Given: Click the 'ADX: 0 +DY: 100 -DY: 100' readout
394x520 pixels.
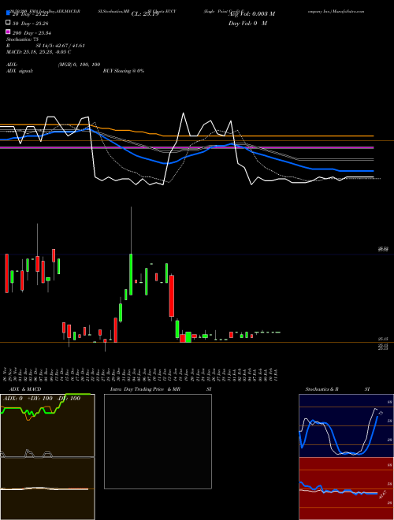Looking at the screenshot, I should [42, 399].
